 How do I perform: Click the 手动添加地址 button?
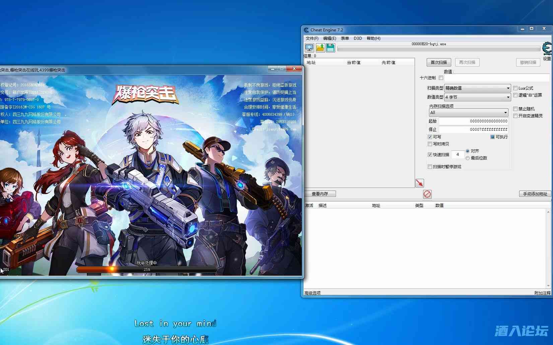(535, 194)
